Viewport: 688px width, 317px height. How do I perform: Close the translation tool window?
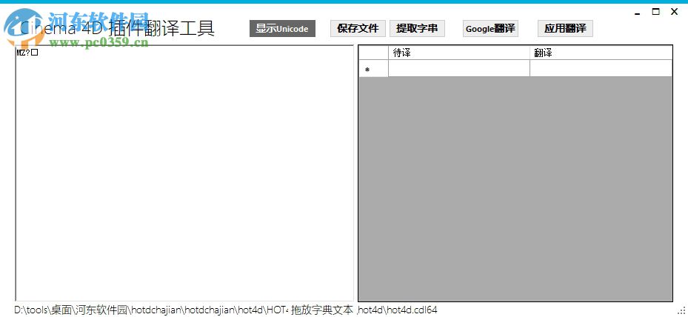click(675, 12)
